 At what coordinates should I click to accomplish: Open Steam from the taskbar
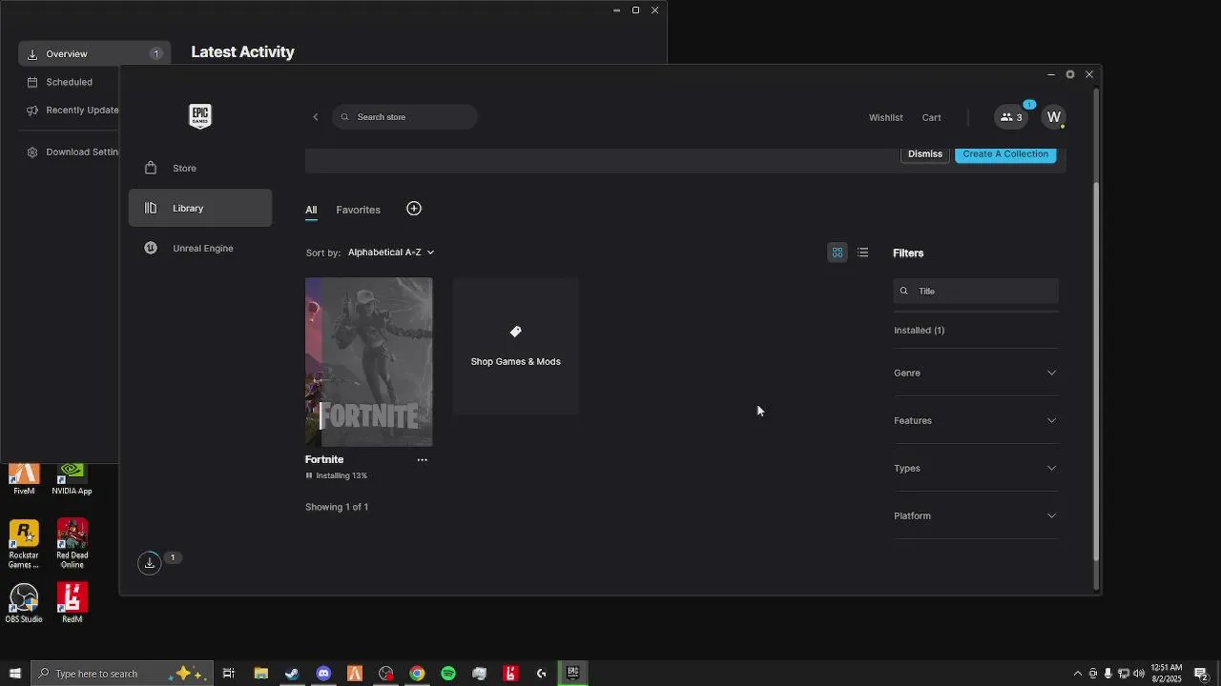[292, 674]
